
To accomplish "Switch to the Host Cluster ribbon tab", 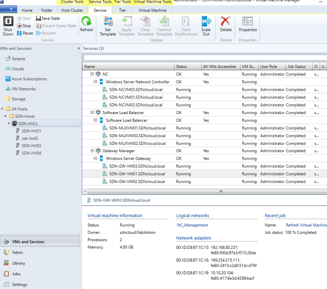I will (72, 10).
